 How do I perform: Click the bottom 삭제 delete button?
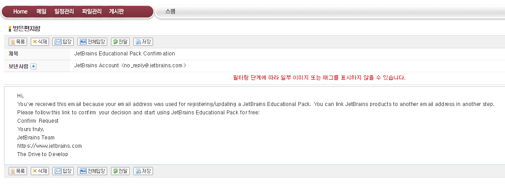pos(40,171)
